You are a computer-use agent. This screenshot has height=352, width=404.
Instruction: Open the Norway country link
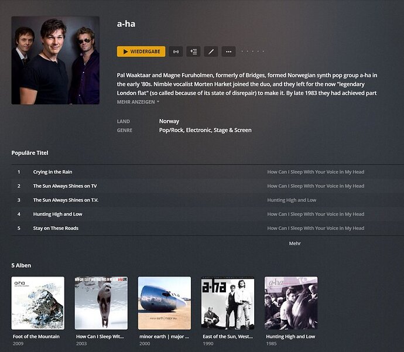click(169, 121)
